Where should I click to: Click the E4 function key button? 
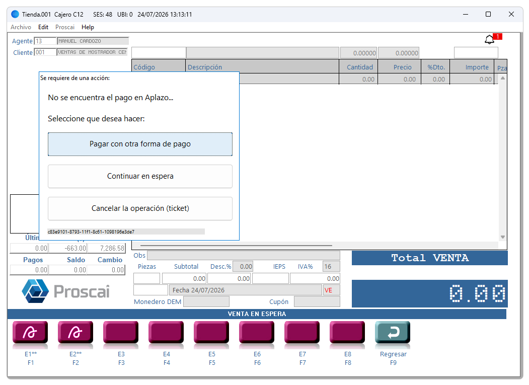tap(166, 332)
